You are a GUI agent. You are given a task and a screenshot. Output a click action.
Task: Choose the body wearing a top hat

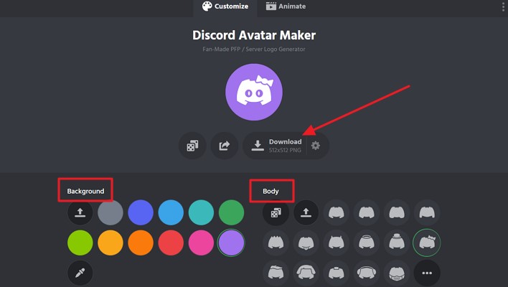[397, 243]
